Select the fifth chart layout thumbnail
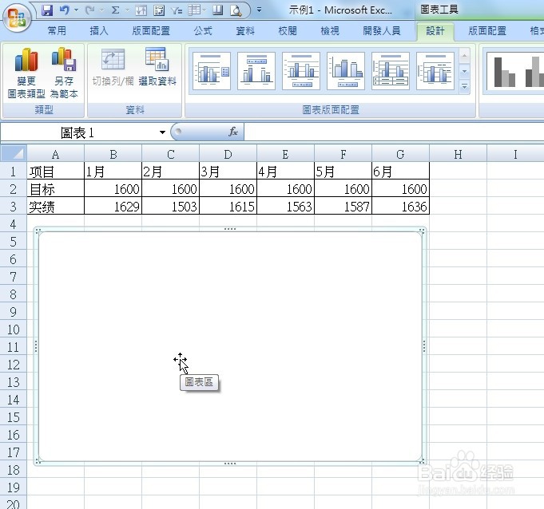Viewport: 544px width, 509px height. pos(391,71)
